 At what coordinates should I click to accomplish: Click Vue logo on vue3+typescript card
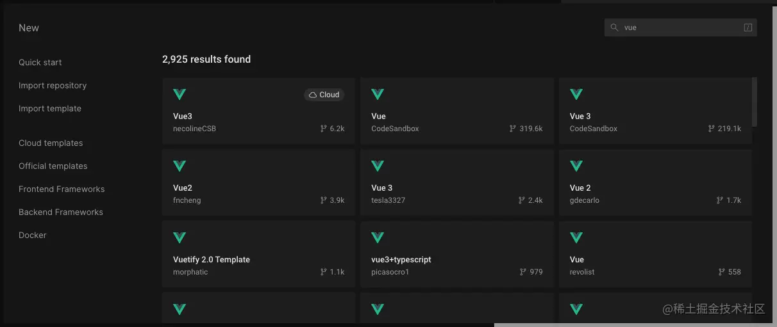coord(378,238)
